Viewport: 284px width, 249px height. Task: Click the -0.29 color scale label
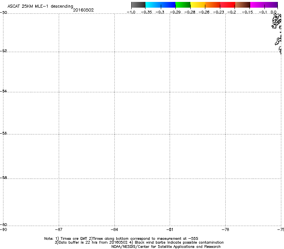(x=175, y=12)
